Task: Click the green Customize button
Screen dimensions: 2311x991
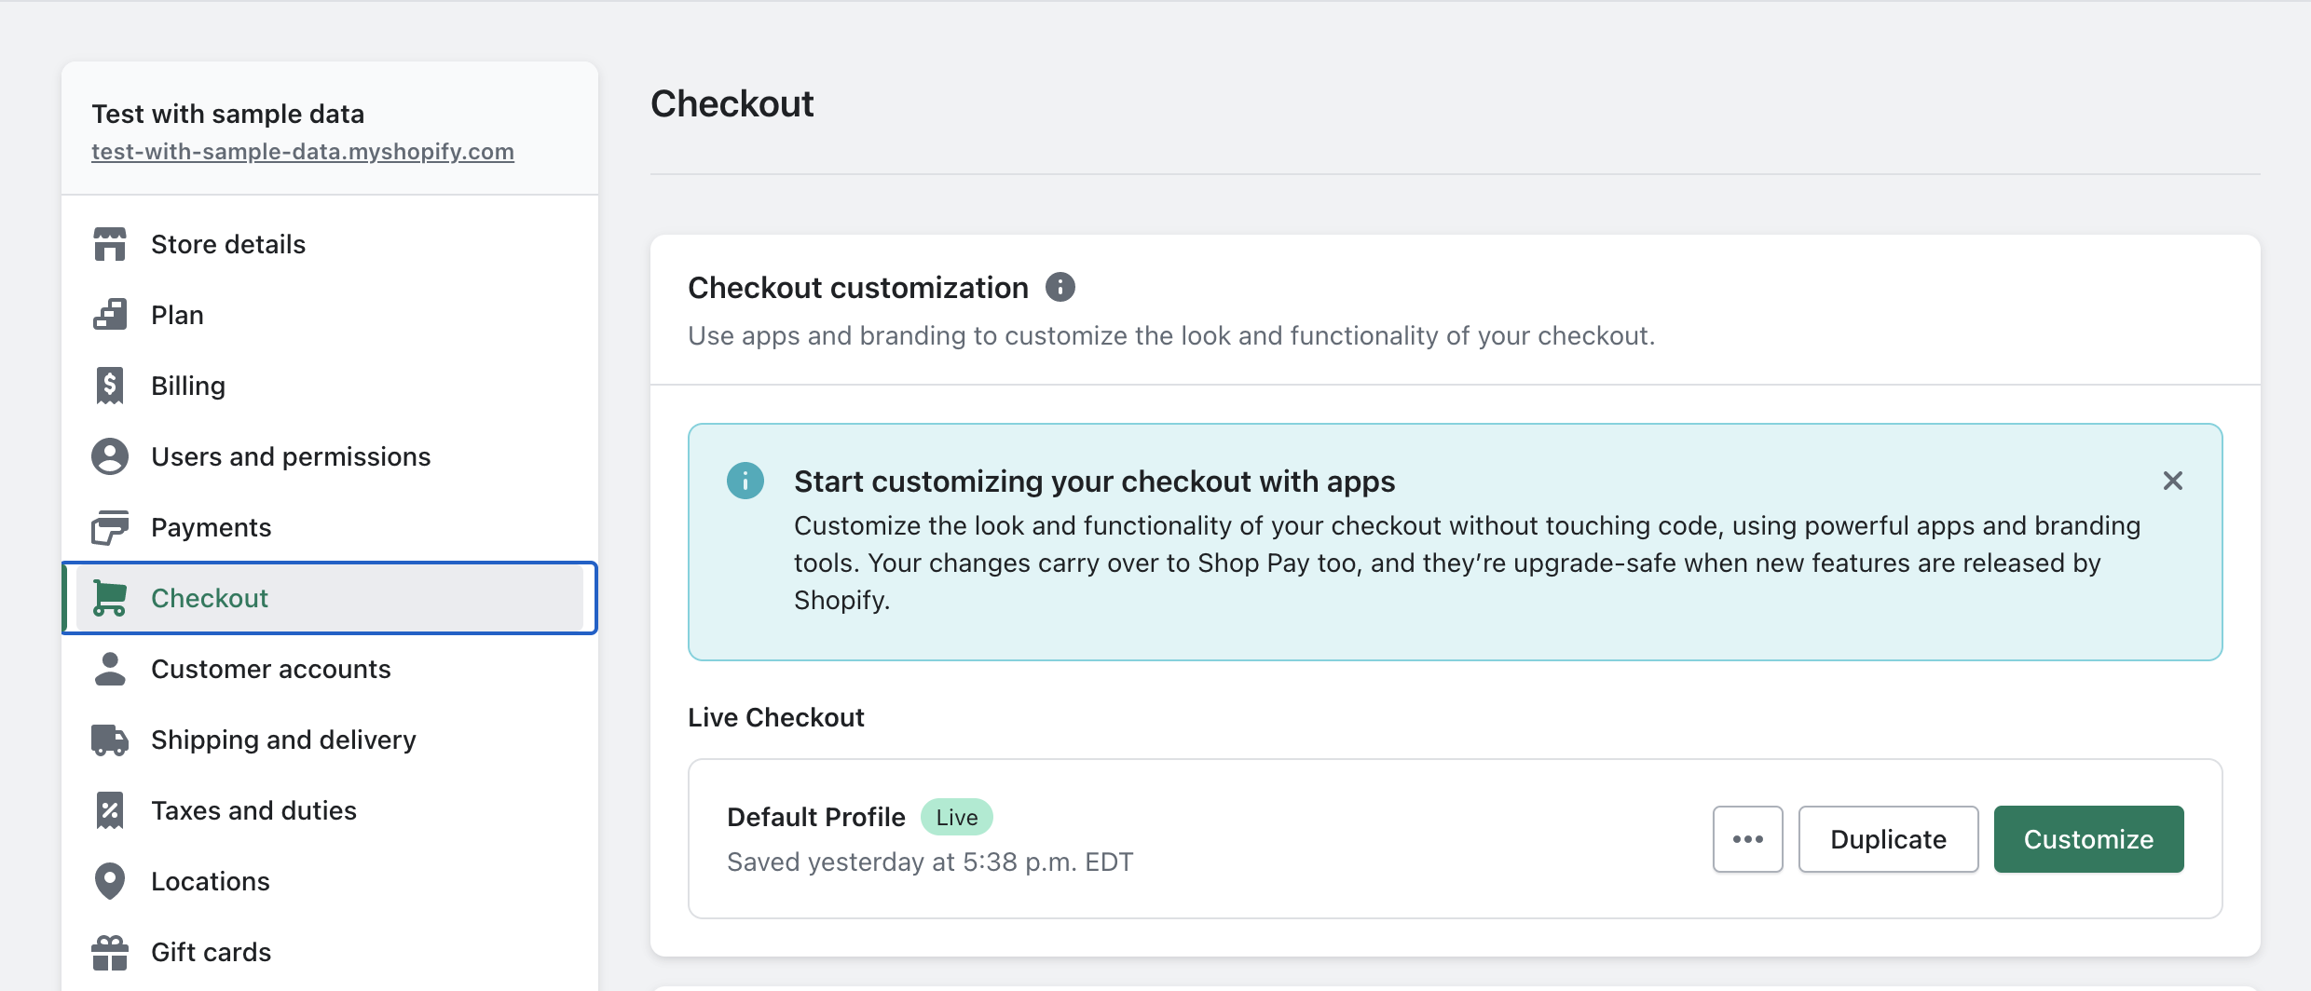Action: pyautogui.click(x=2089, y=839)
